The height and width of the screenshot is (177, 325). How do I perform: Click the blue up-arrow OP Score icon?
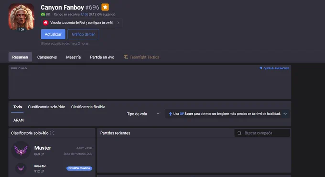(170, 114)
